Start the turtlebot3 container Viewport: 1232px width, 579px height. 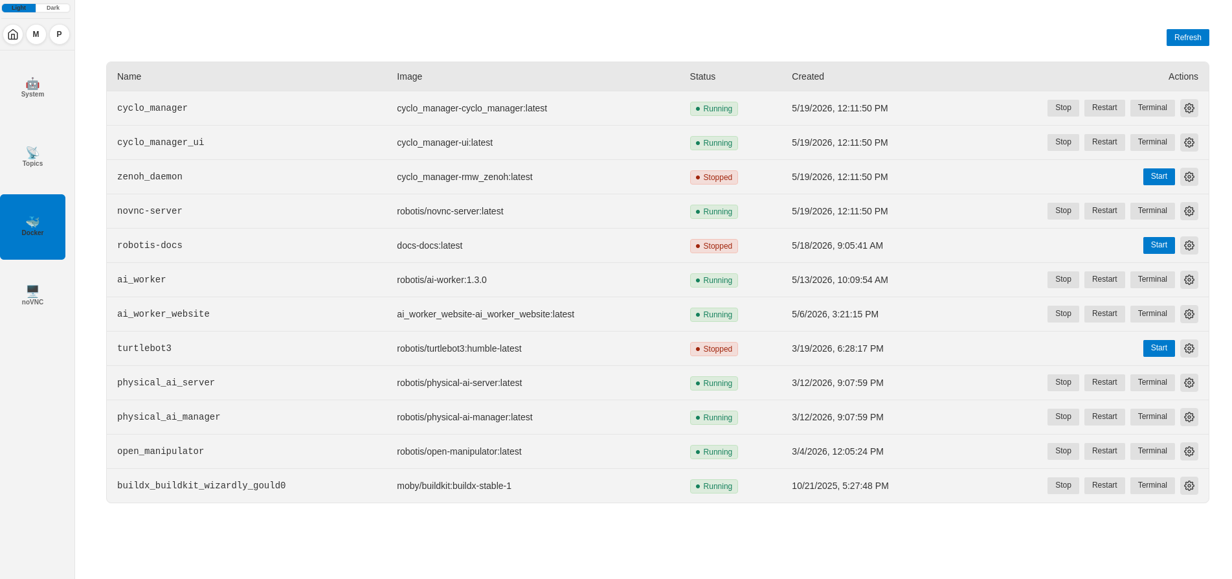(x=1159, y=348)
